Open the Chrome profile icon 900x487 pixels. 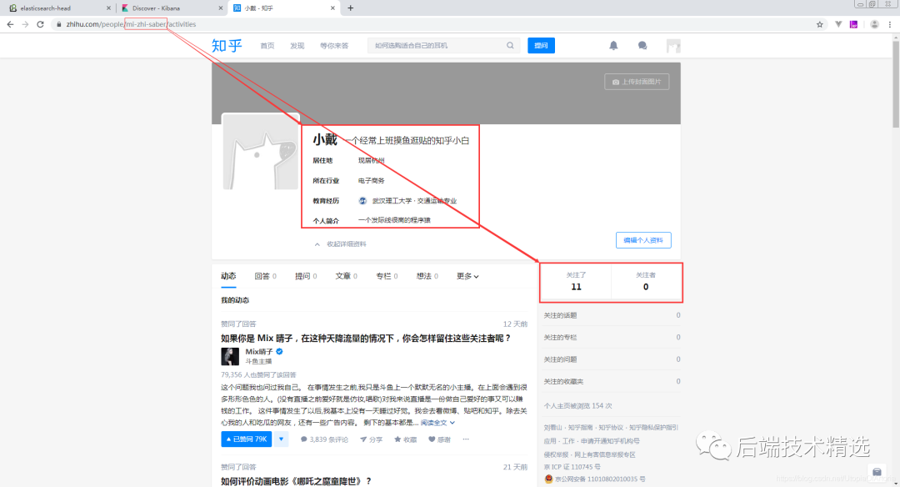pyautogui.click(x=874, y=24)
